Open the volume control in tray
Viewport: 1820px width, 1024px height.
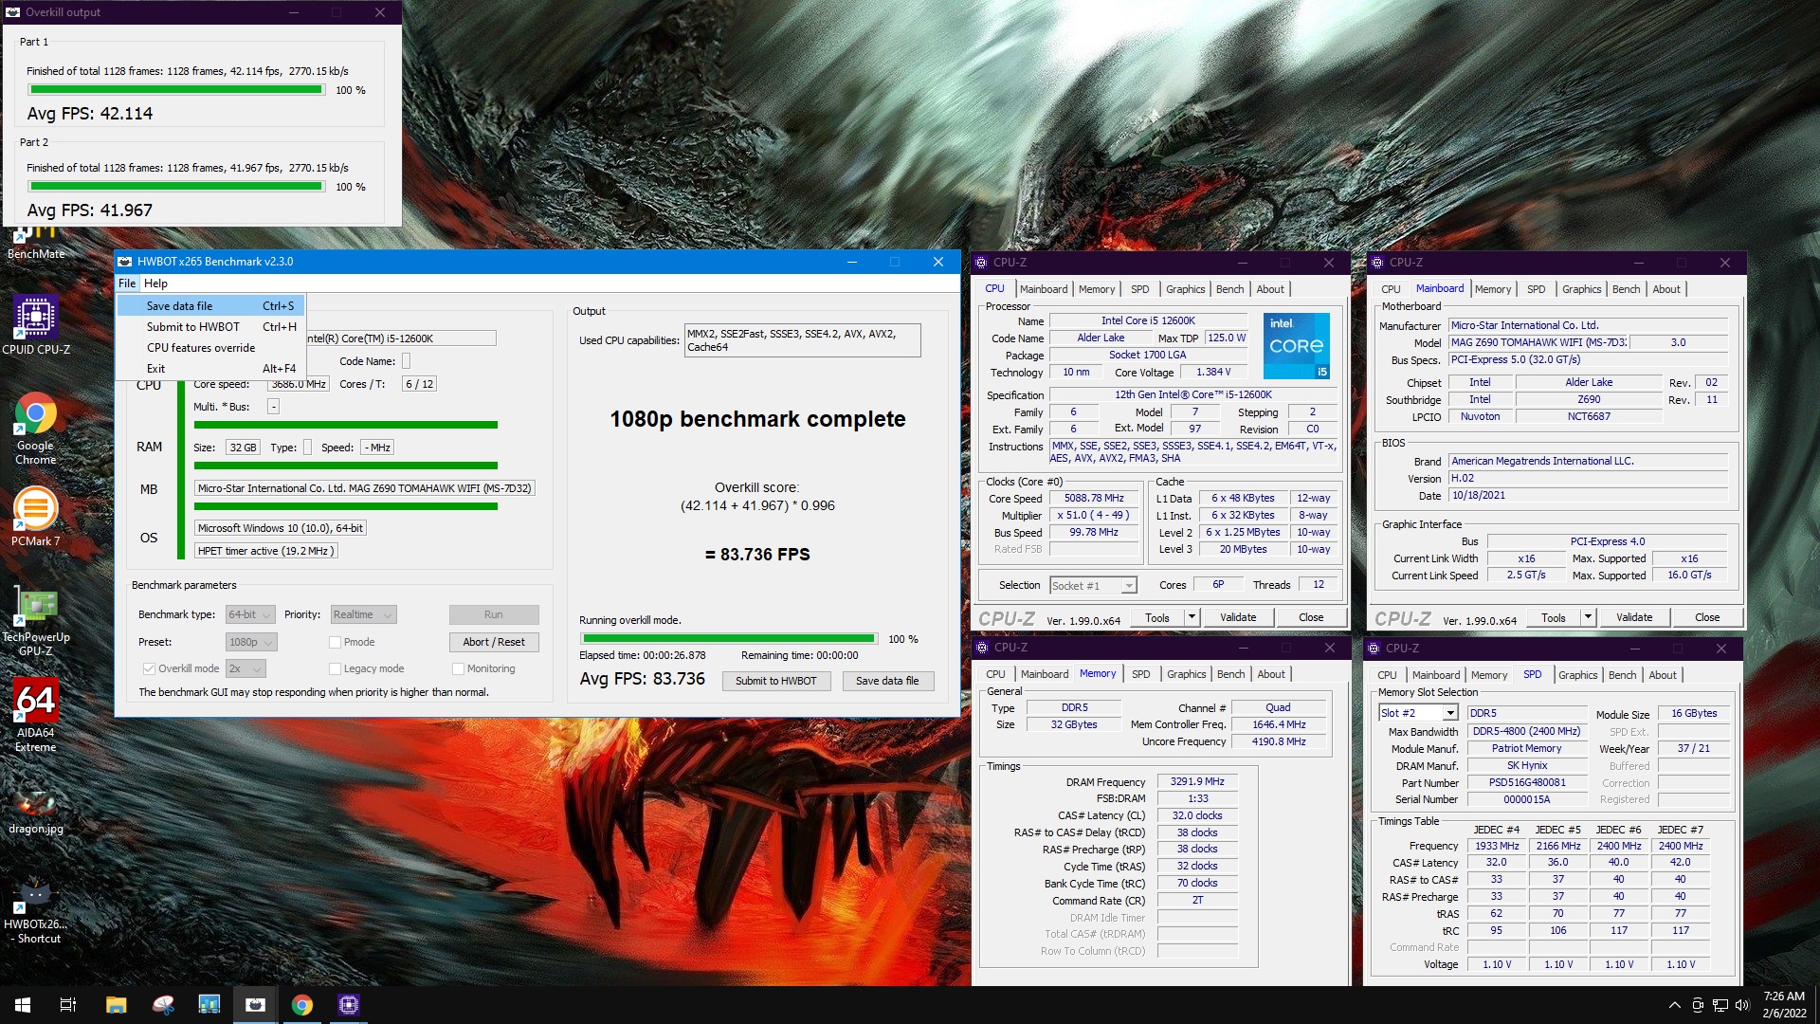pyautogui.click(x=1741, y=1005)
